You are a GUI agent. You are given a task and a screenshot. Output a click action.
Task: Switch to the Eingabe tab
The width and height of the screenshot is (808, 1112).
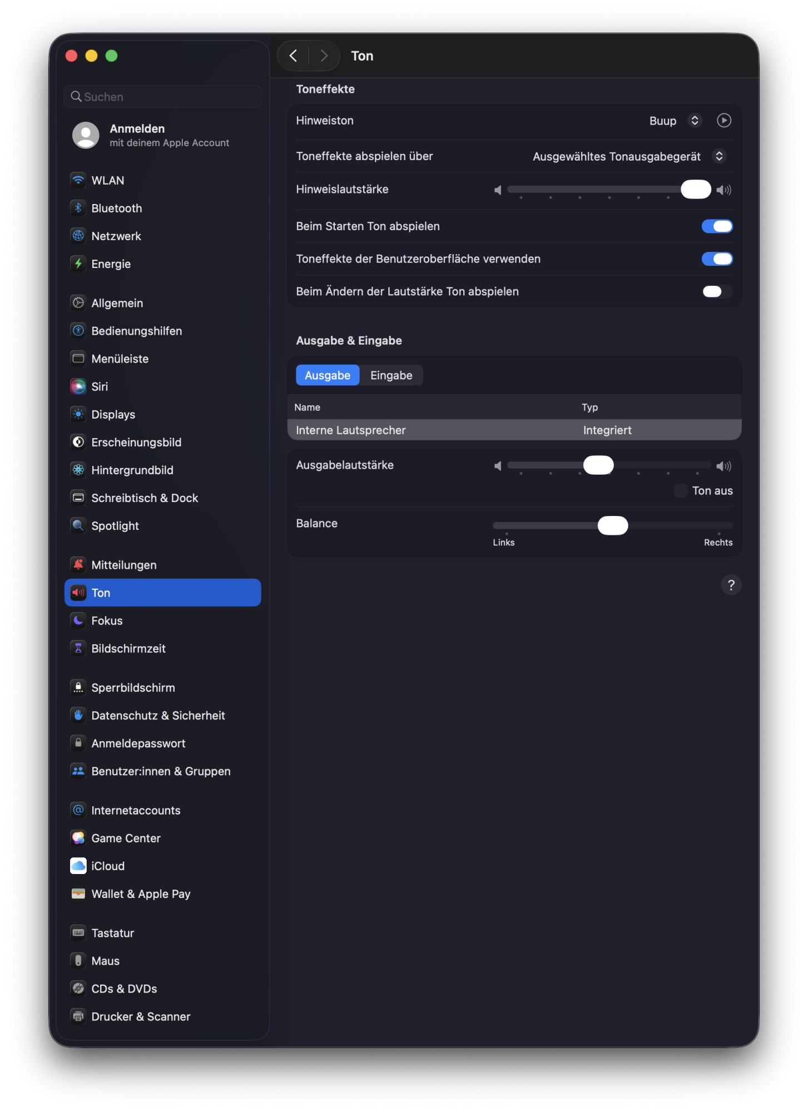tap(391, 375)
